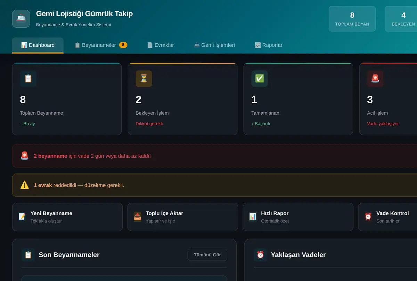This screenshot has height=281, width=417.
Task: Click the "1 evrak reddedildi" alert message
Action: [x=79, y=185]
